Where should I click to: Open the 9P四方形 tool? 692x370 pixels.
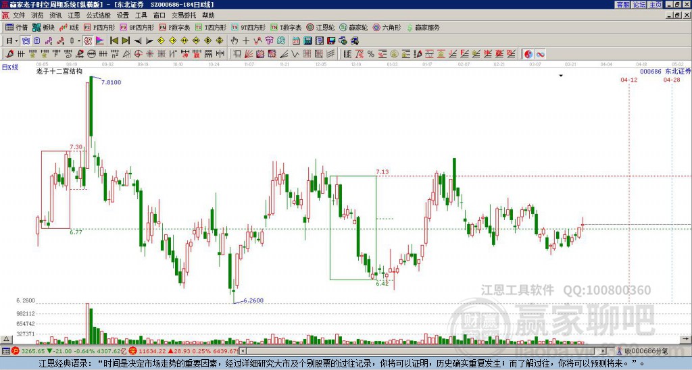pyautogui.click(x=137, y=27)
